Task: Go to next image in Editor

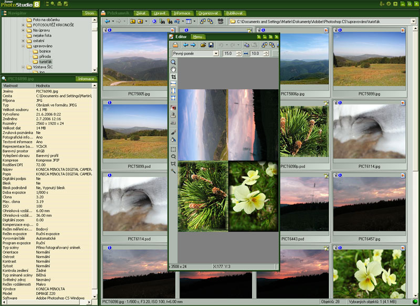Action: coord(193,45)
